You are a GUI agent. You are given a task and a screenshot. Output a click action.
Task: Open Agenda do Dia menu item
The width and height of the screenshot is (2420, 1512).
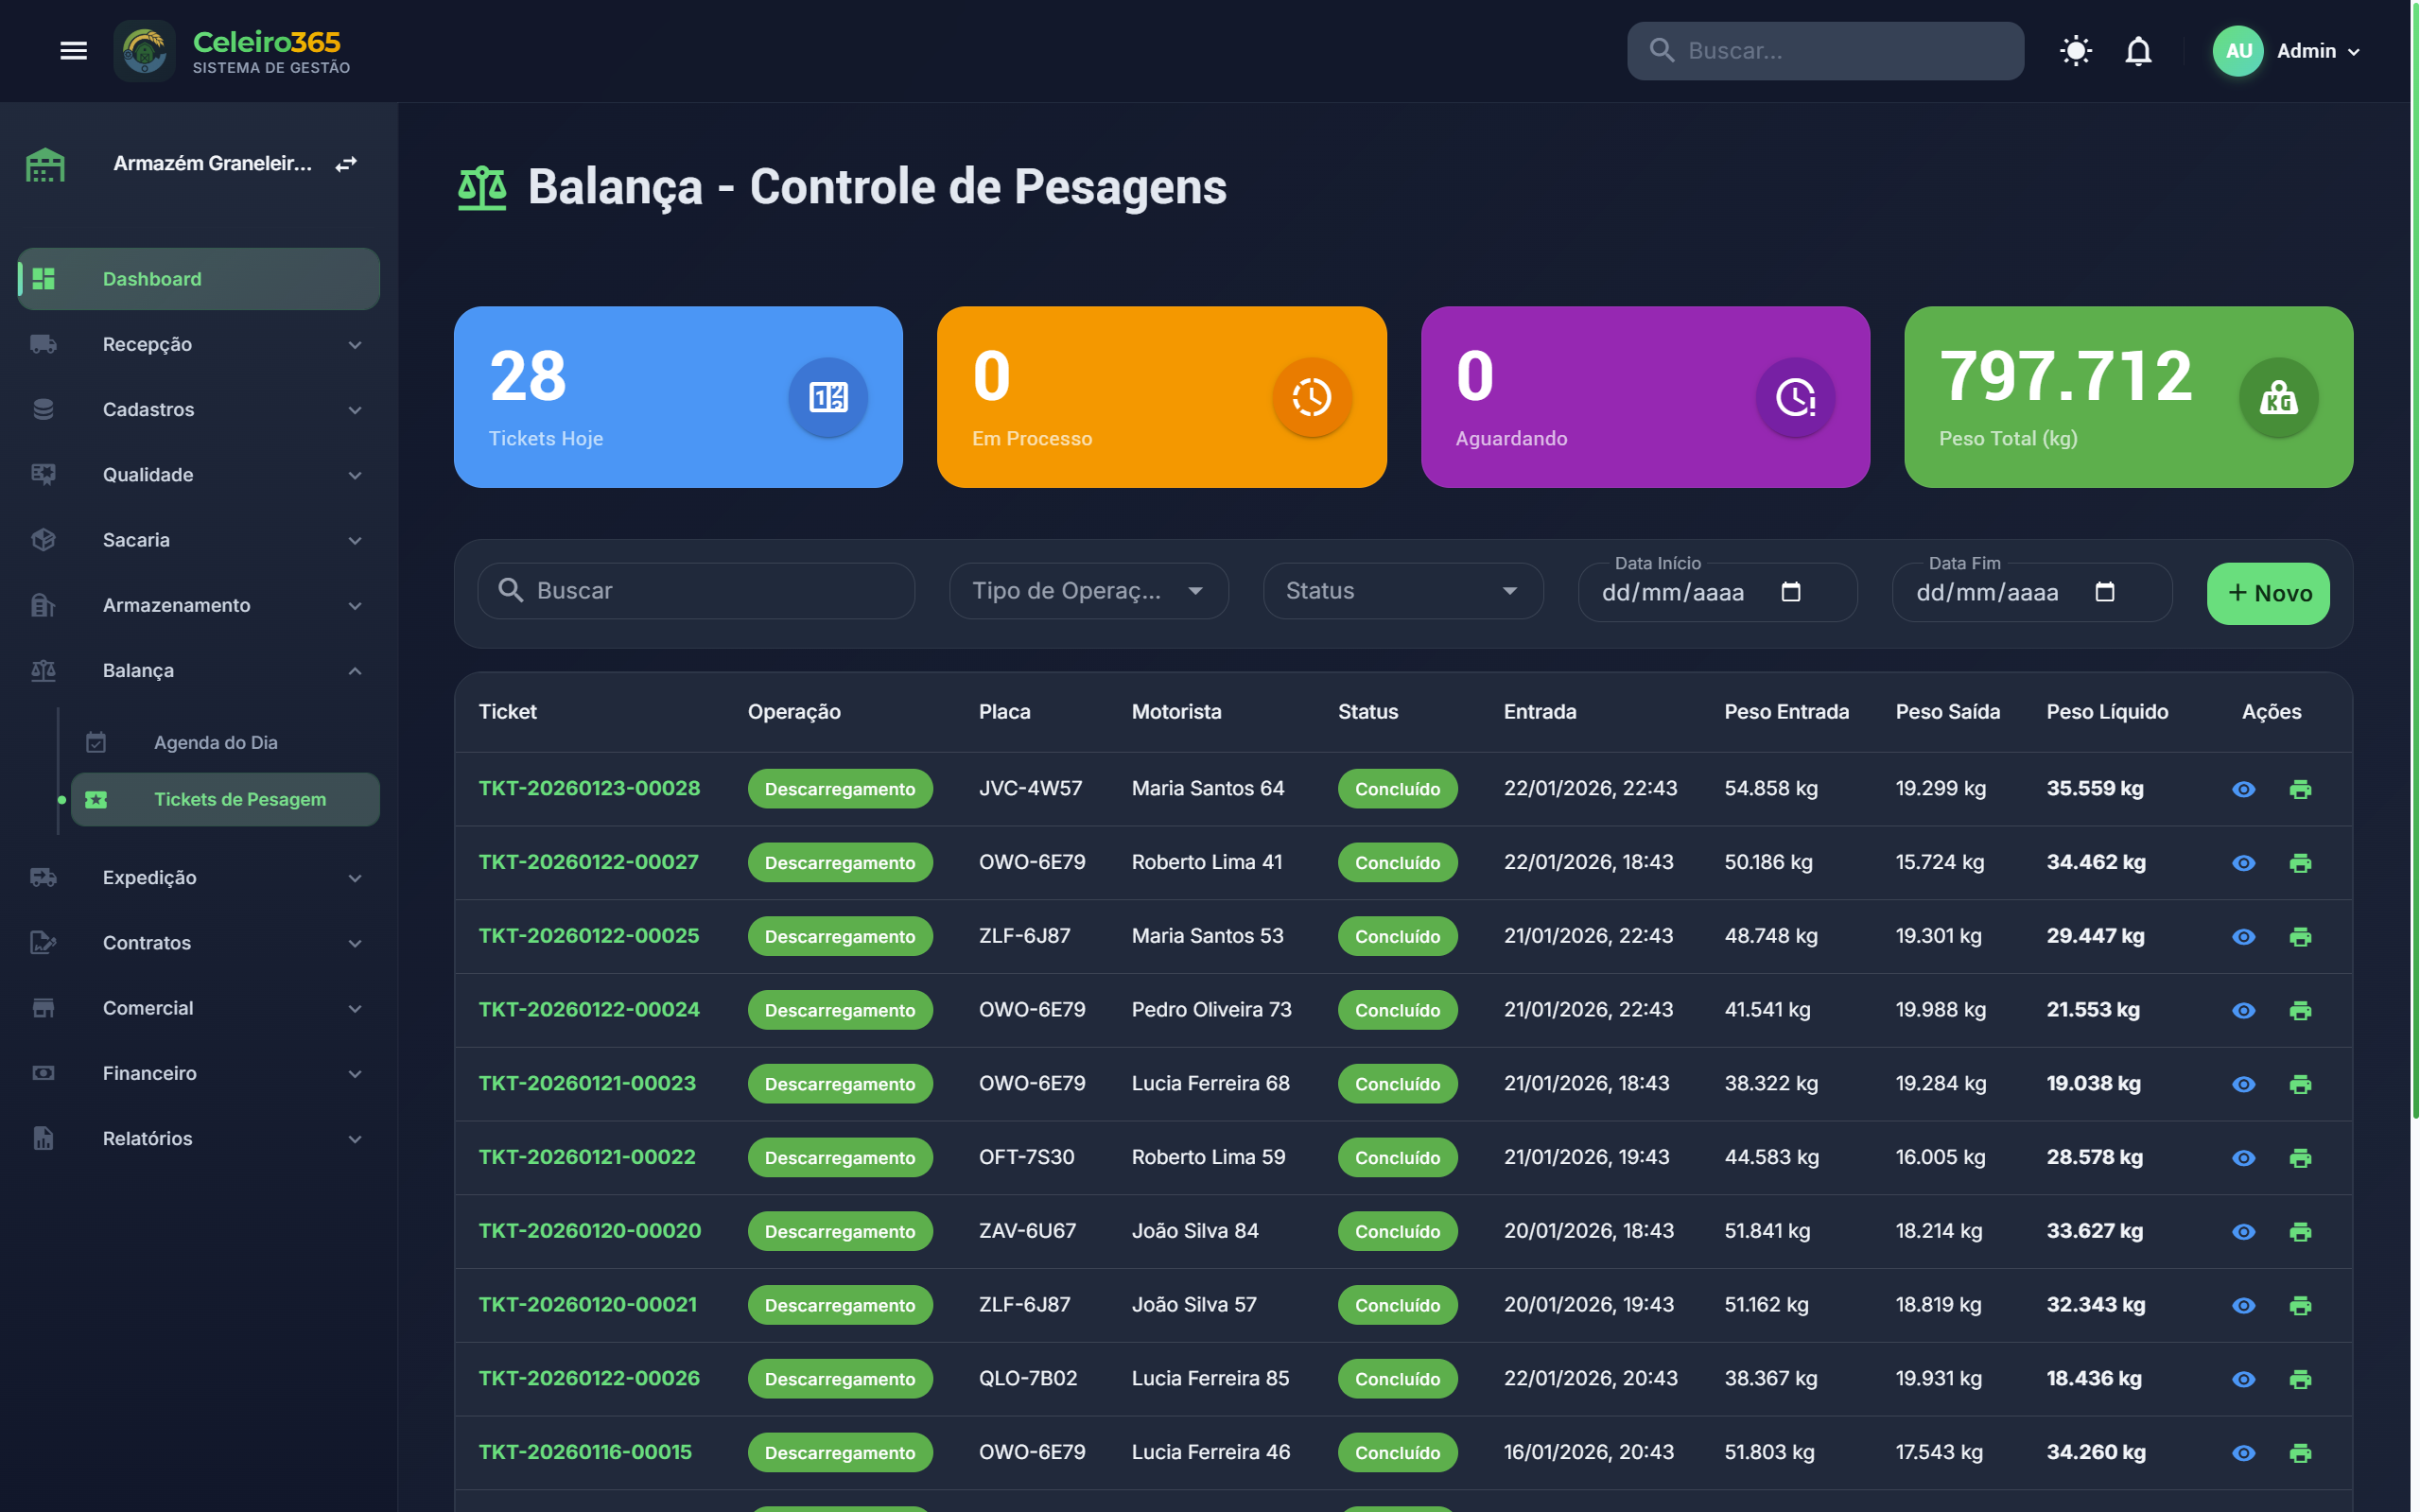pos(215,742)
